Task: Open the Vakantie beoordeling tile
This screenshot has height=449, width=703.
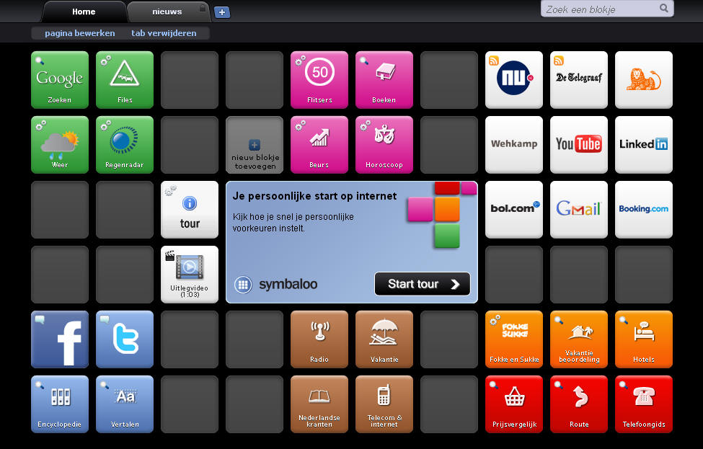Action: tap(579, 339)
